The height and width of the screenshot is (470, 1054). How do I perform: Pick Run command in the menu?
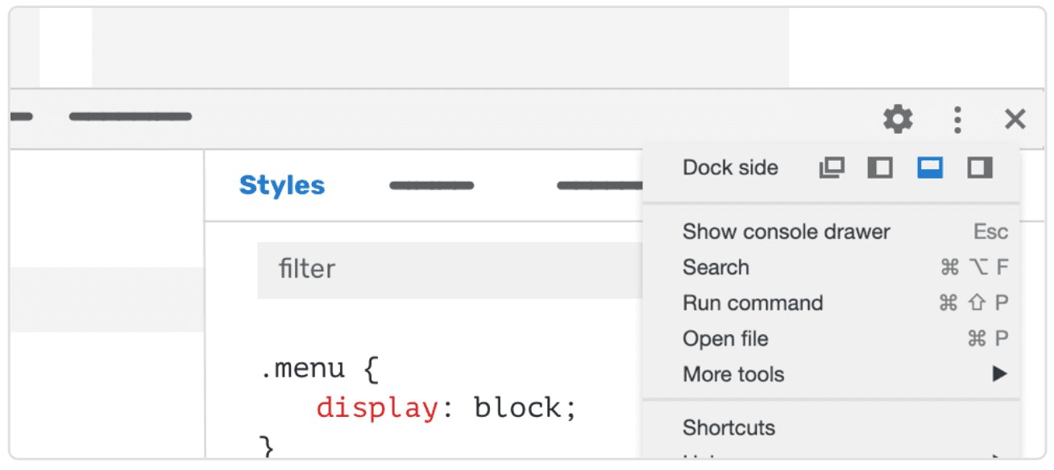(753, 303)
